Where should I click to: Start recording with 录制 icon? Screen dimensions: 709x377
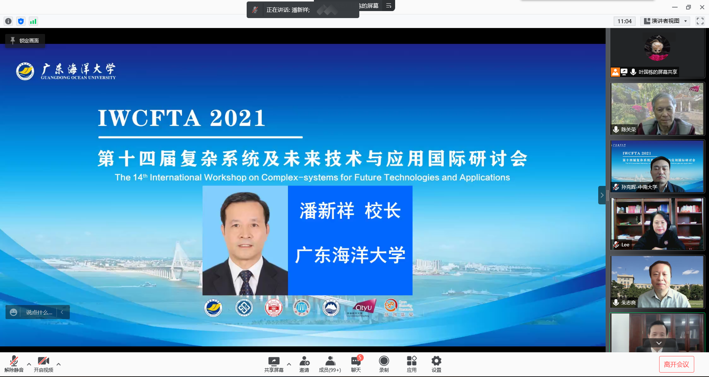(x=384, y=364)
